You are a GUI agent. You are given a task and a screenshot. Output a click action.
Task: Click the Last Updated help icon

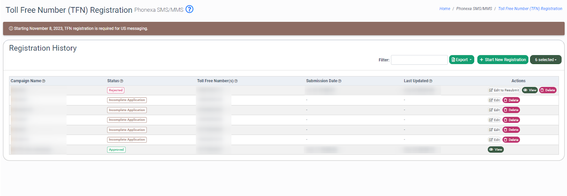pos(431,81)
